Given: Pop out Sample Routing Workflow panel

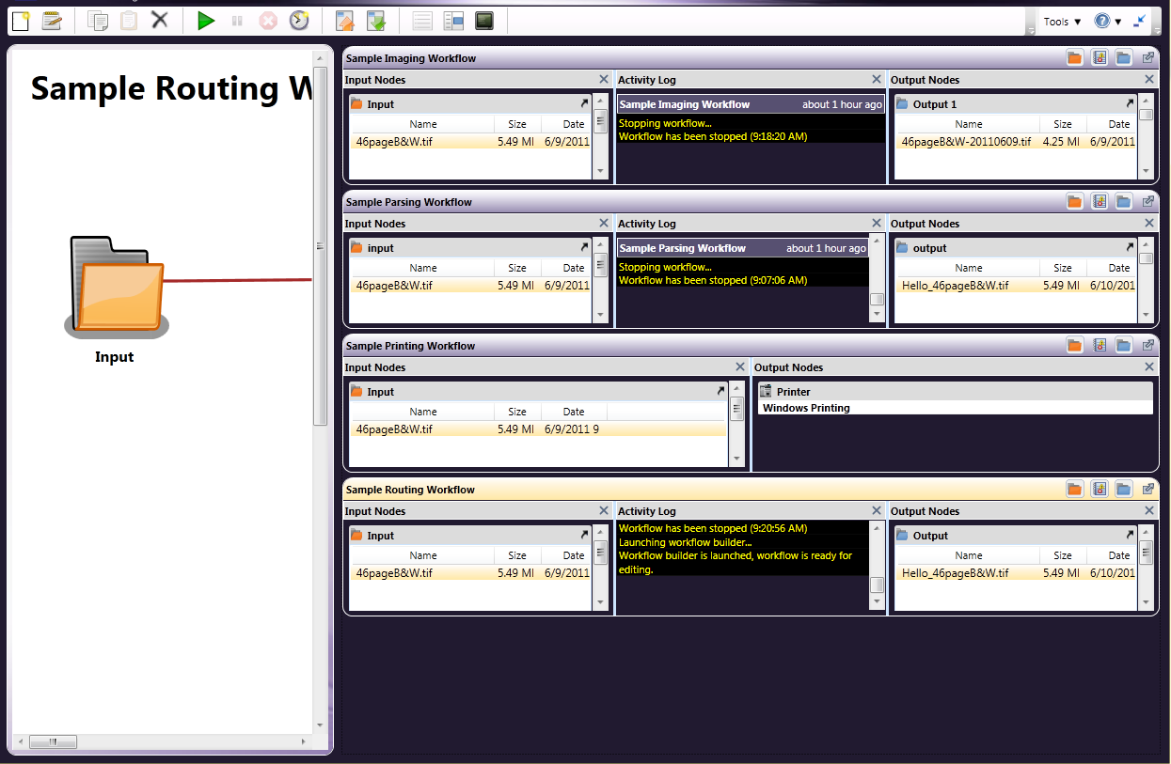Looking at the screenshot, I should (x=1147, y=490).
